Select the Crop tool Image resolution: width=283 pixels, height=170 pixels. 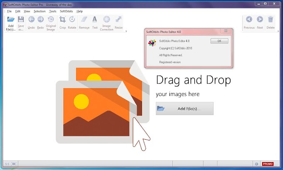[62, 23]
